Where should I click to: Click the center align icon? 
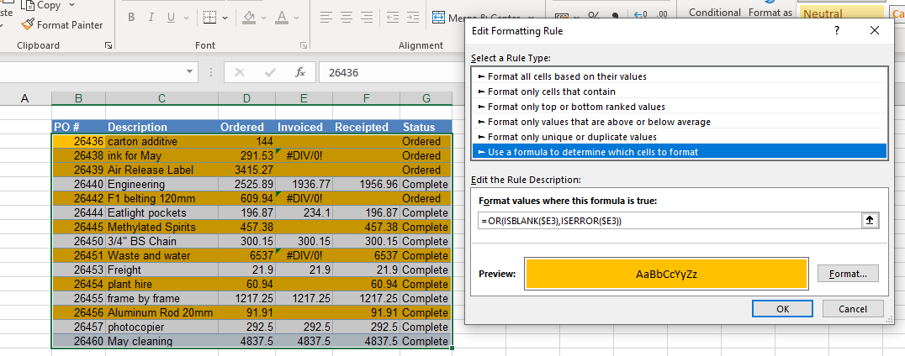pyautogui.click(x=347, y=18)
